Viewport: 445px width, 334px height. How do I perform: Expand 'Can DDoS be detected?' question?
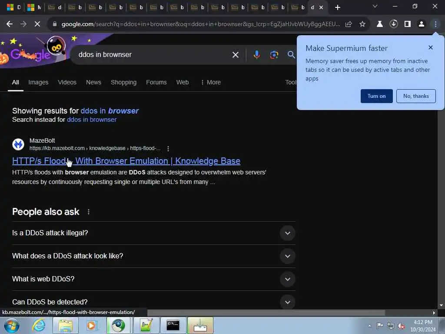[x=153, y=302]
